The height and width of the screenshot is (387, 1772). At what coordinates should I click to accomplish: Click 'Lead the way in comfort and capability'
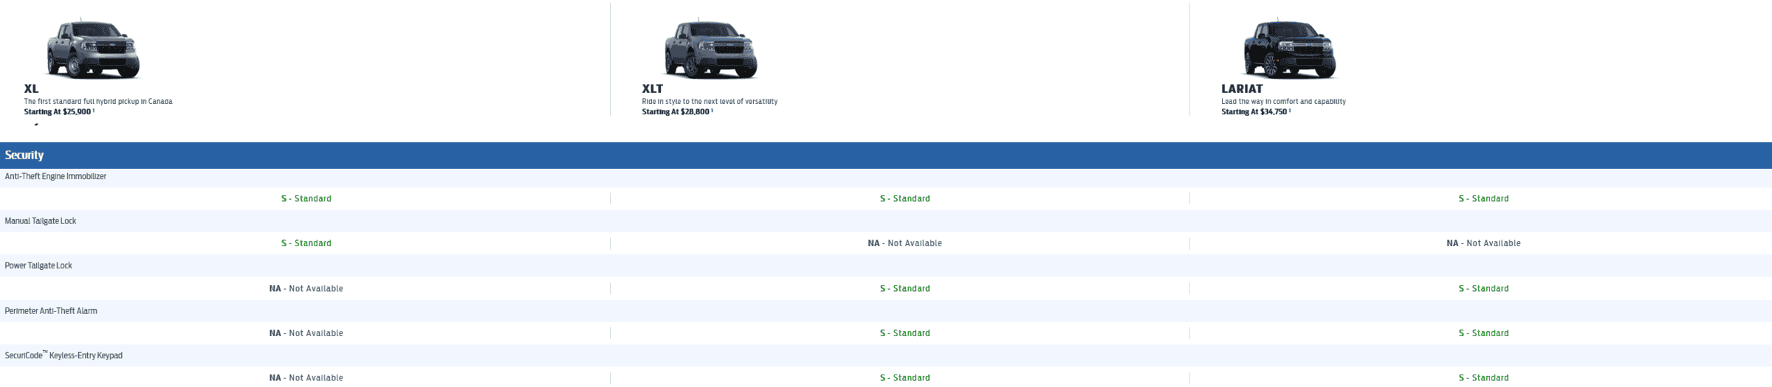click(x=1283, y=102)
